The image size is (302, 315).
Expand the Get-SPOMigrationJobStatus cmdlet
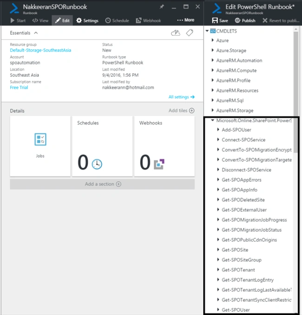(218, 230)
